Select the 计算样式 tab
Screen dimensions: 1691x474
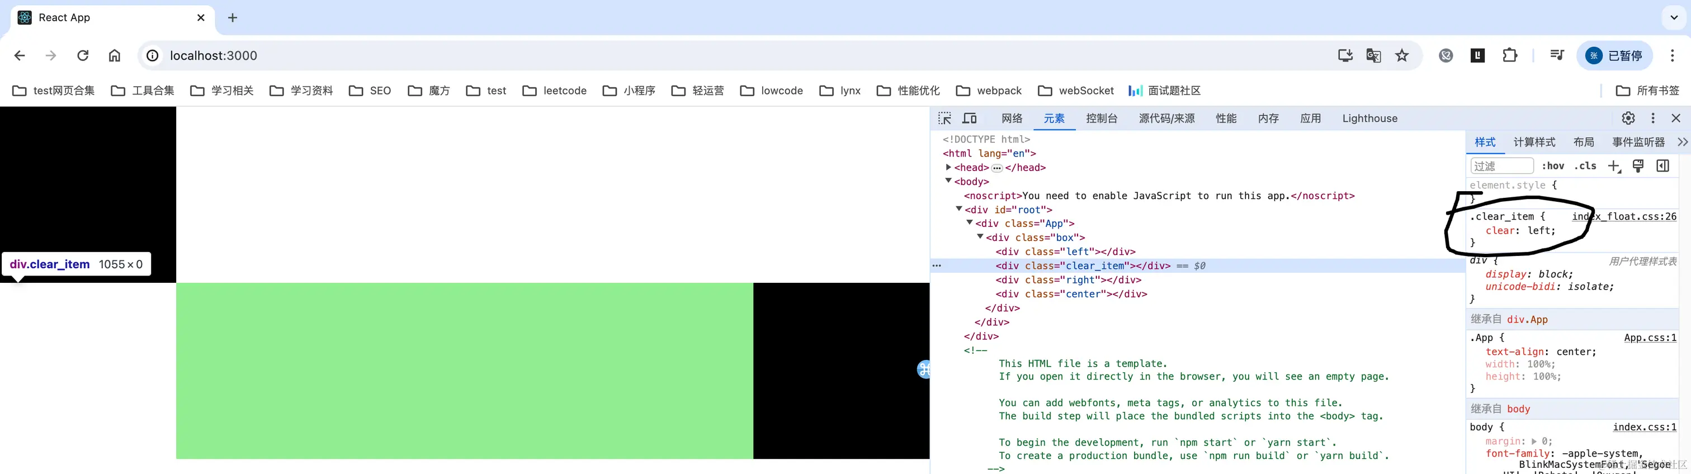click(x=1534, y=143)
